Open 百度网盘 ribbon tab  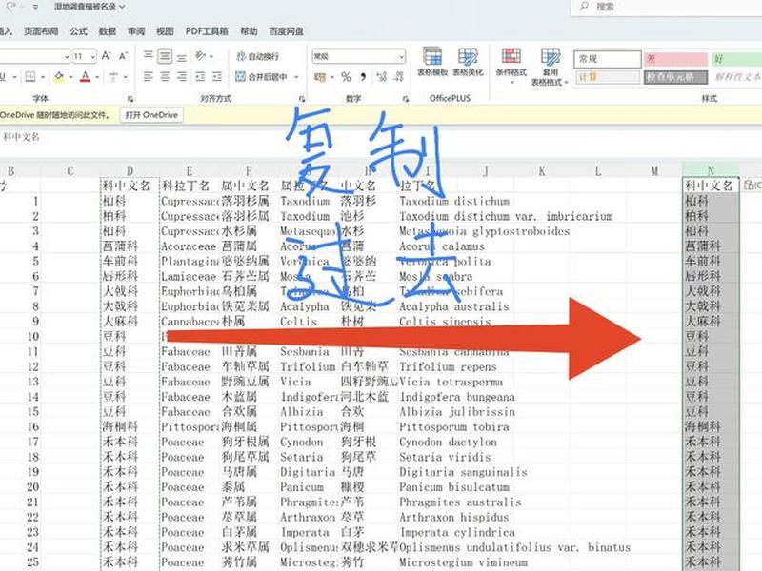pos(287,31)
